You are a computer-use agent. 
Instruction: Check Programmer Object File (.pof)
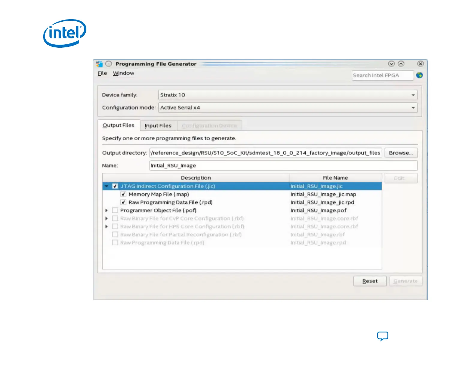115,210
